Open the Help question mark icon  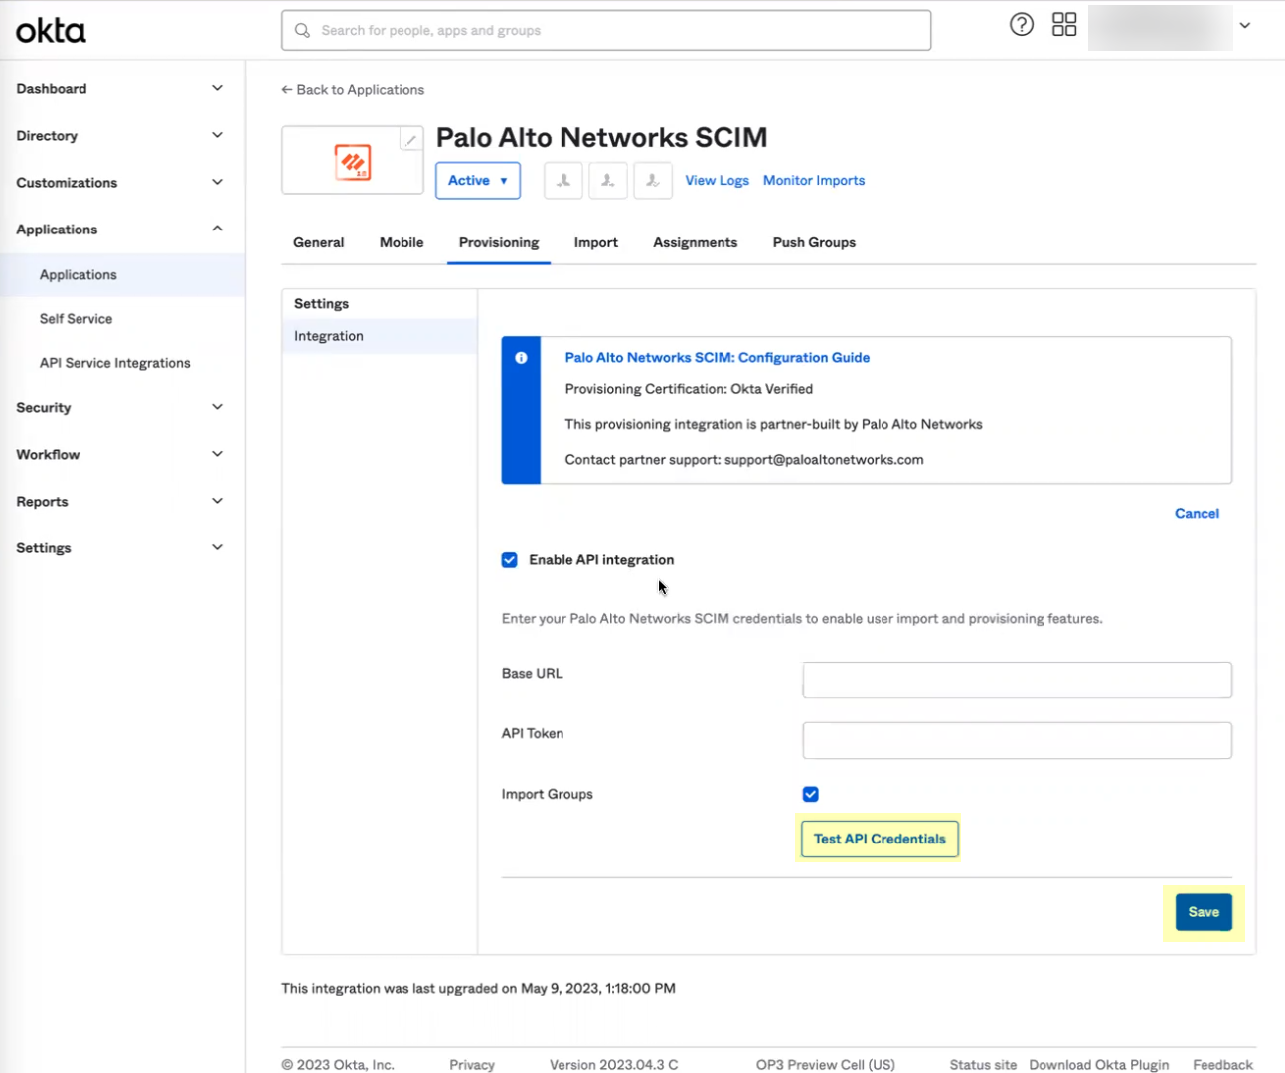[1021, 24]
